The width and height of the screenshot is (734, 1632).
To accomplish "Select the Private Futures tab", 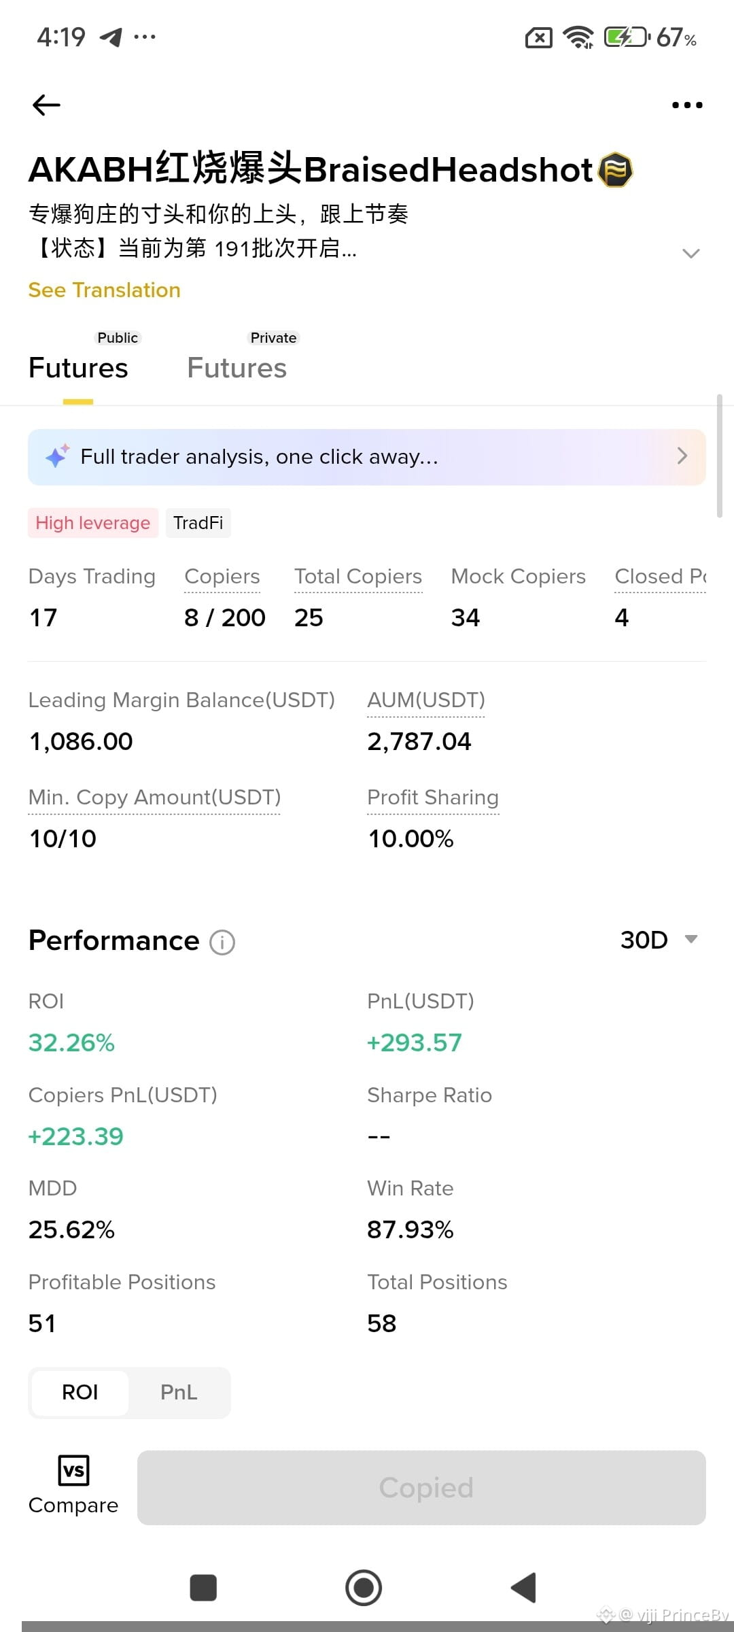I will point(237,360).
